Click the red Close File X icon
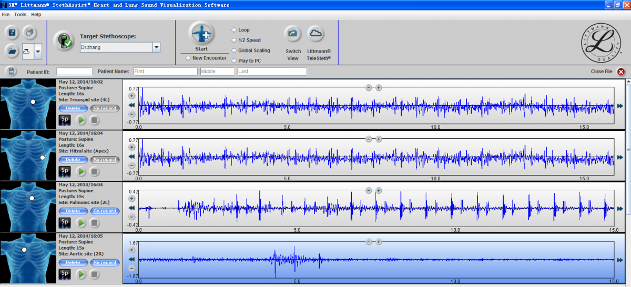 pyautogui.click(x=621, y=71)
